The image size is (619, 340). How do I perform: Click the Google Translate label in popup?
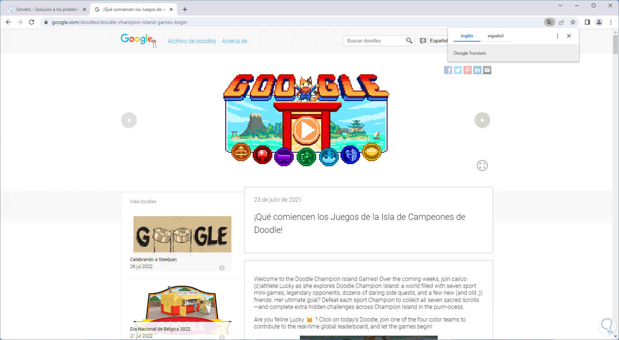[x=470, y=53]
